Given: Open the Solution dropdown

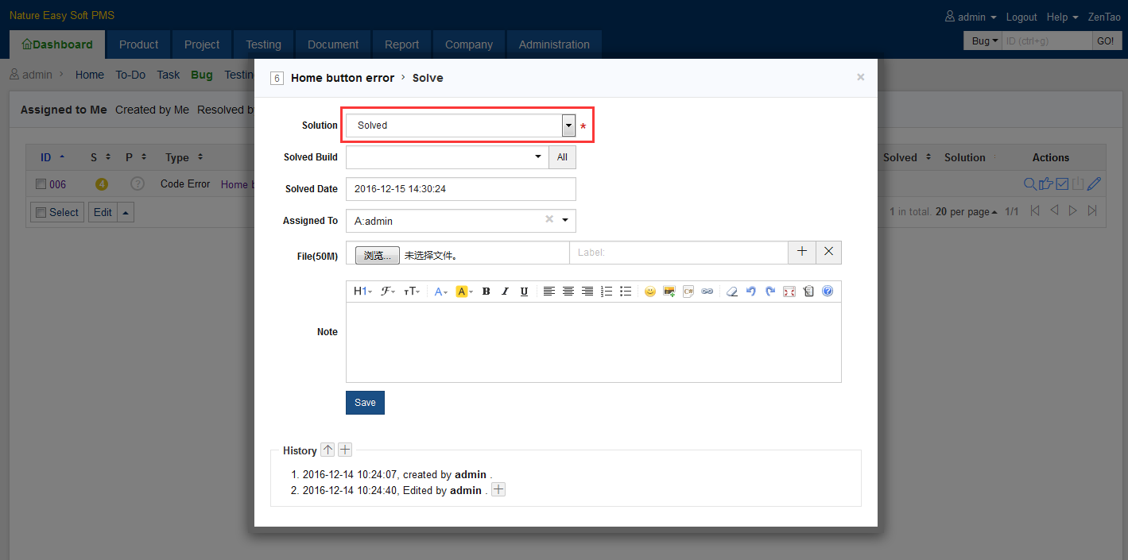Looking at the screenshot, I should pos(568,126).
